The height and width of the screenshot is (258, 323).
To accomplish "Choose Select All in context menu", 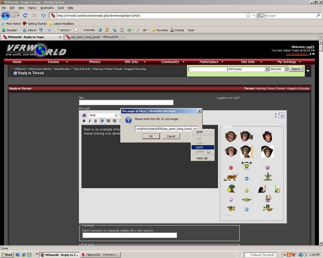I will [201, 158].
